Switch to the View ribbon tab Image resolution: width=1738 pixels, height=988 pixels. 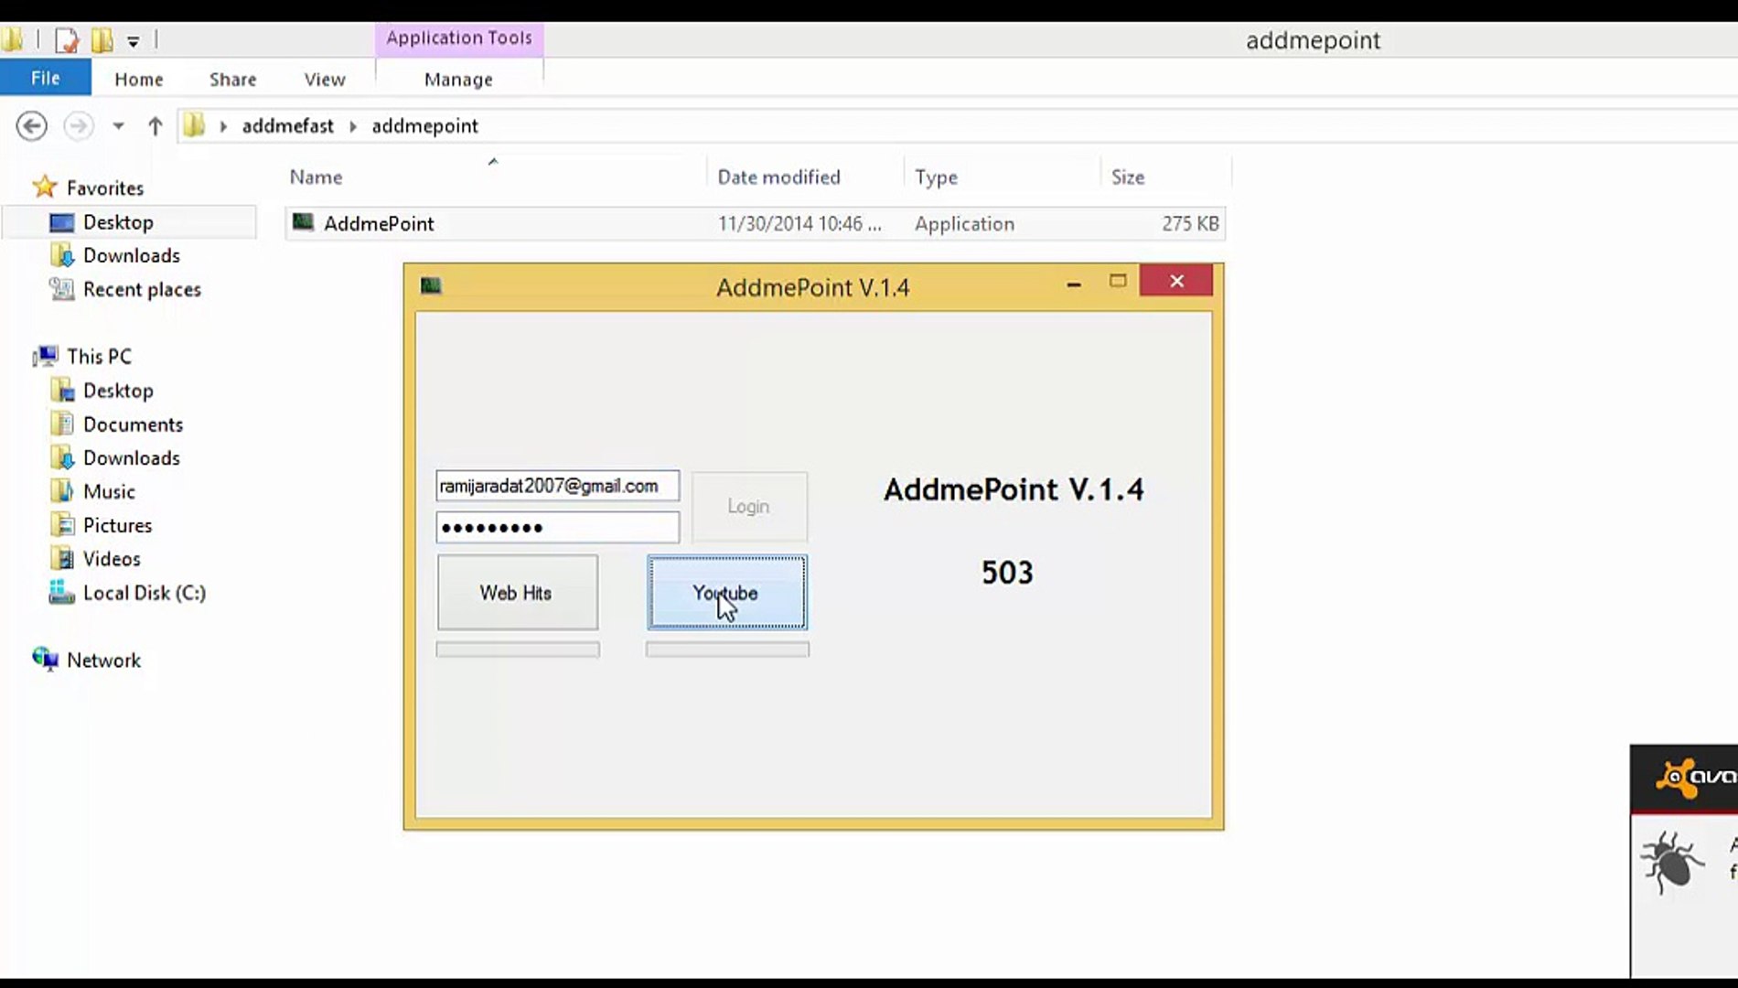[325, 80]
